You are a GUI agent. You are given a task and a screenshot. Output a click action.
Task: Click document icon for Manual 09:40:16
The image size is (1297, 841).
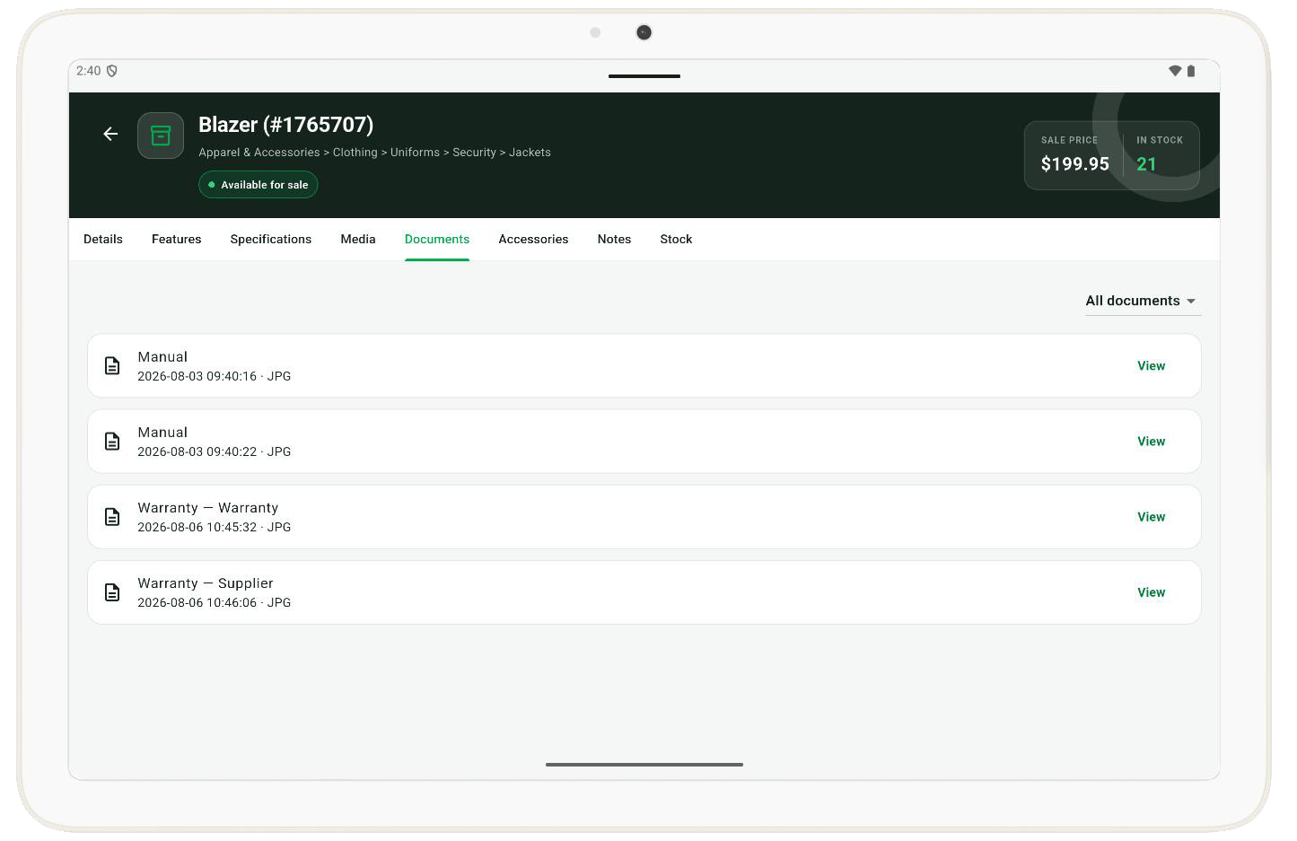point(112,366)
